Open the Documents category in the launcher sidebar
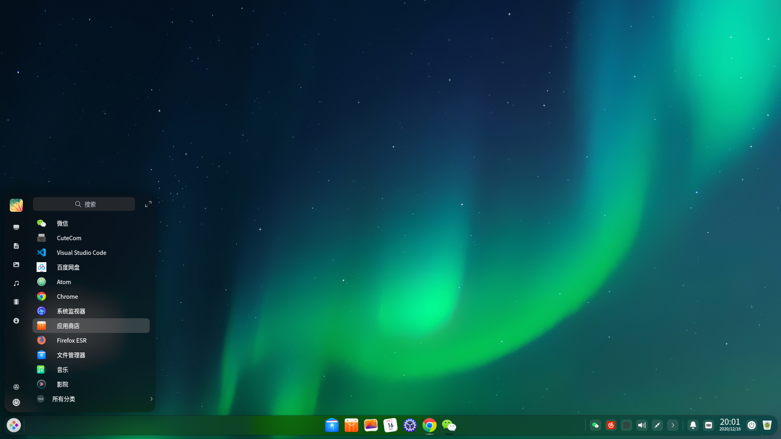 [x=16, y=246]
